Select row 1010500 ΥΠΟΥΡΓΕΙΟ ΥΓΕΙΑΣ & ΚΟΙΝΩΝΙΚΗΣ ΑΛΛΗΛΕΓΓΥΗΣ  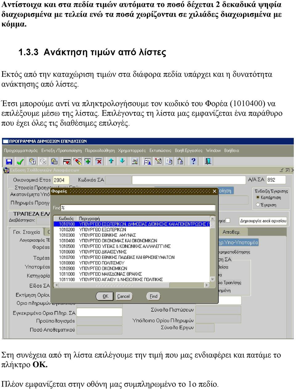pyautogui.click(x=132, y=246)
